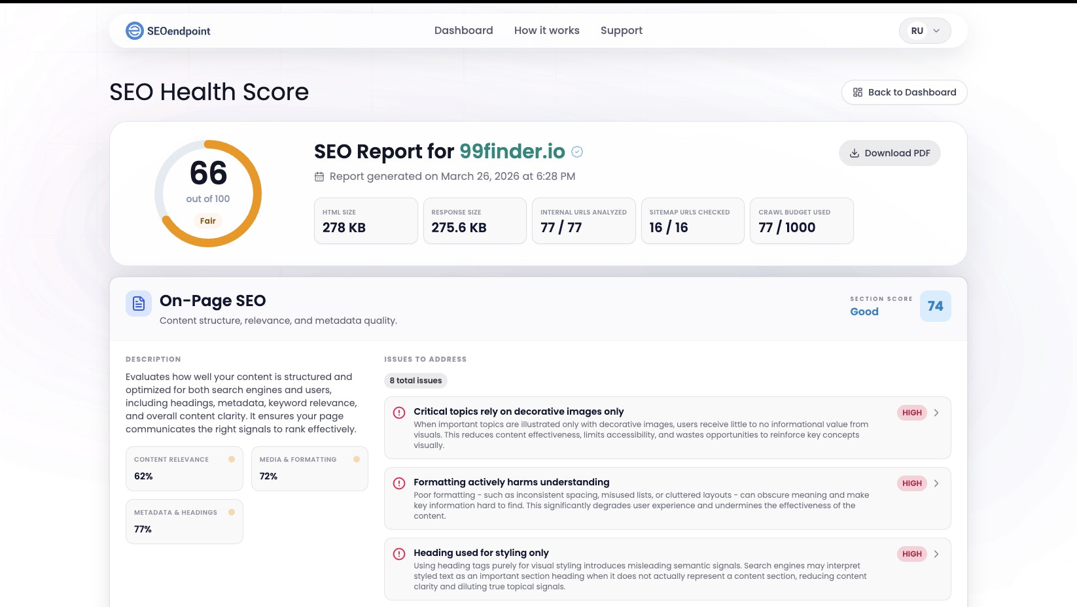
Task: Click the alert icon on Critical topics issue
Action: click(x=398, y=412)
